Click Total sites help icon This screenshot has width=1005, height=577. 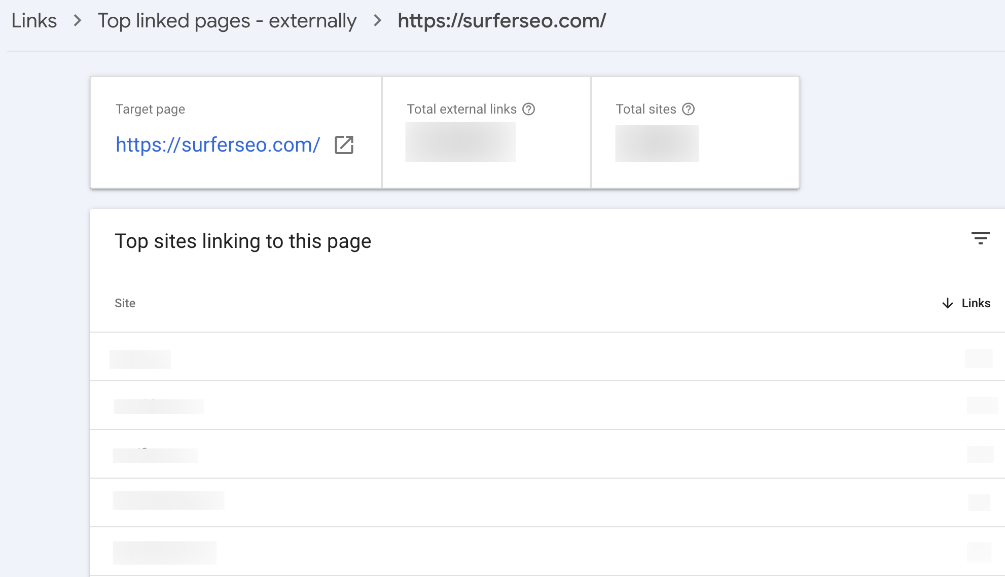[x=688, y=109]
